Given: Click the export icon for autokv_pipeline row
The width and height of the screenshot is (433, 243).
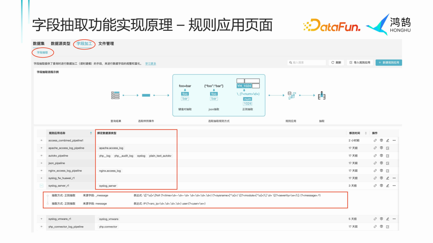Looking at the screenshot, I should point(388,155).
